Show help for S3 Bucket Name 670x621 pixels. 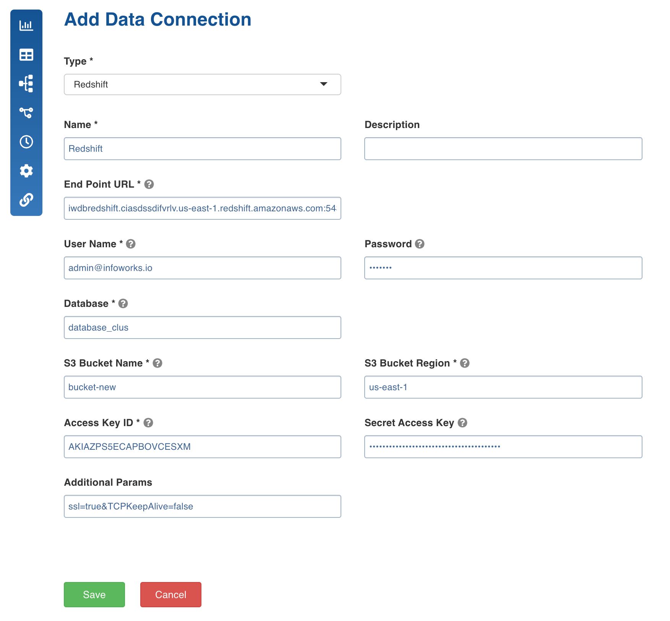coord(157,363)
